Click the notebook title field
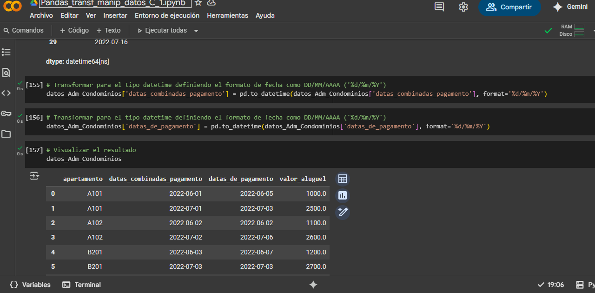 115,3
